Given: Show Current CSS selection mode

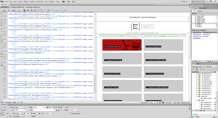Looking at the screenshot, I should coord(200,11).
